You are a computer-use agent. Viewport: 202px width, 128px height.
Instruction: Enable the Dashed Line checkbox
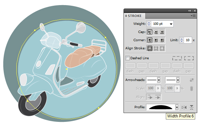[x=127, y=58]
